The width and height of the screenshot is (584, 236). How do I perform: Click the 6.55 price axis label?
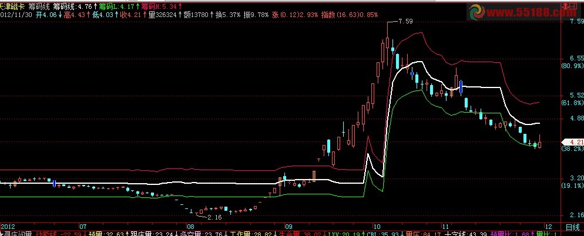(576, 58)
